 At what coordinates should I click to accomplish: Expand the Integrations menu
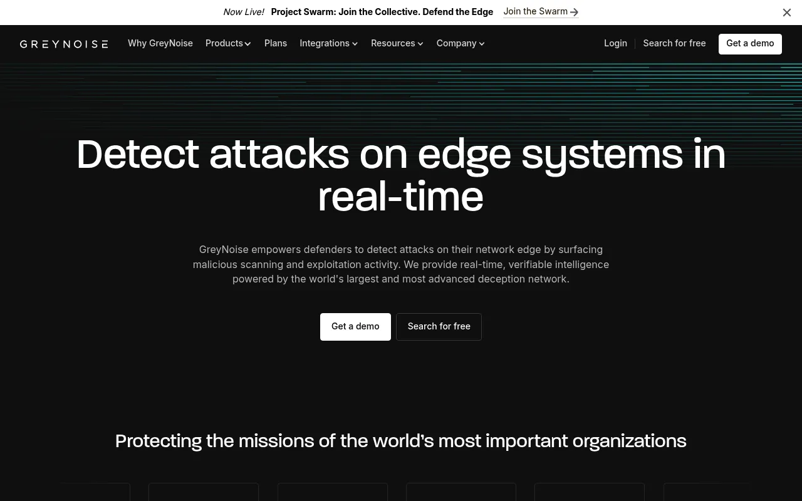click(329, 43)
